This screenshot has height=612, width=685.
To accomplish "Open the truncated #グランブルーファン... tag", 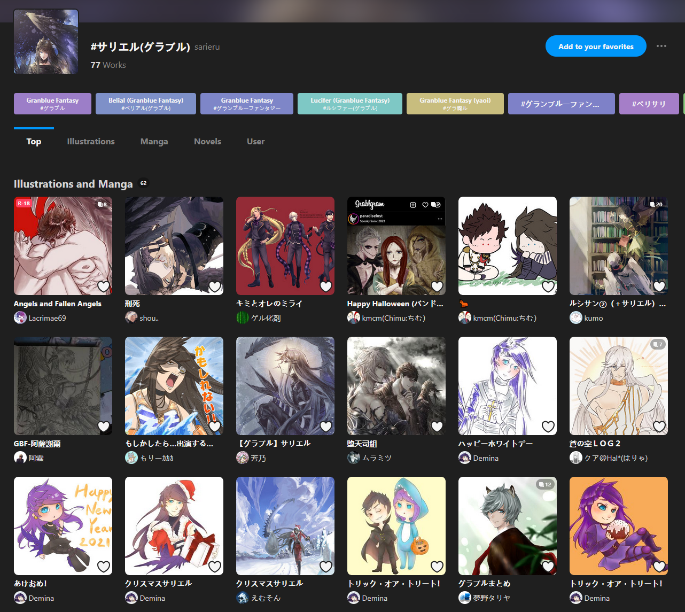I will point(562,104).
